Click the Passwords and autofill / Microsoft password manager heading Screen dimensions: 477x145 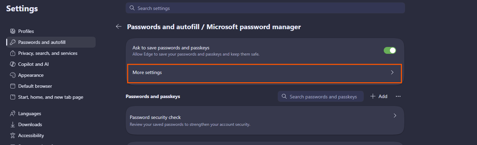point(214,26)
